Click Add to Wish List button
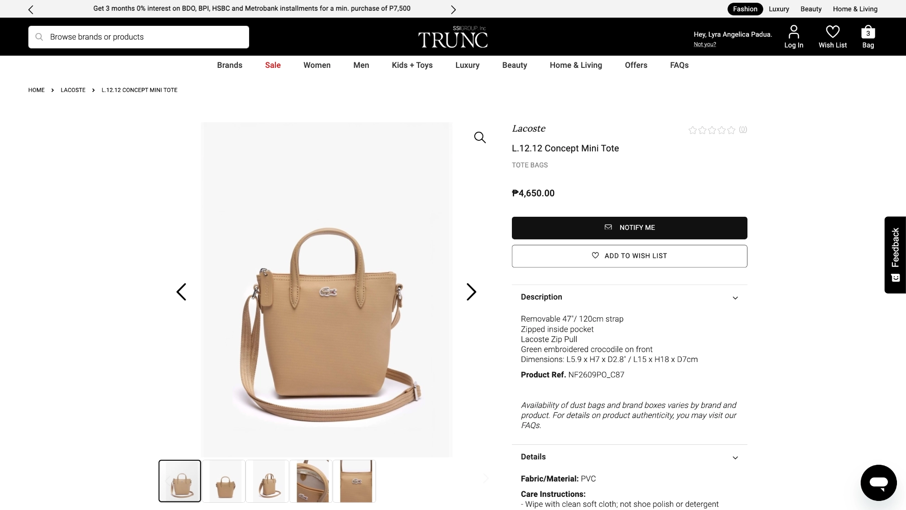 (x=630, y=256)
